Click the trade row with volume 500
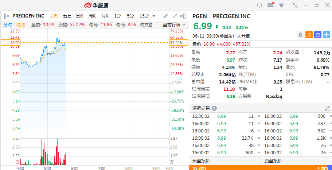 296,116
